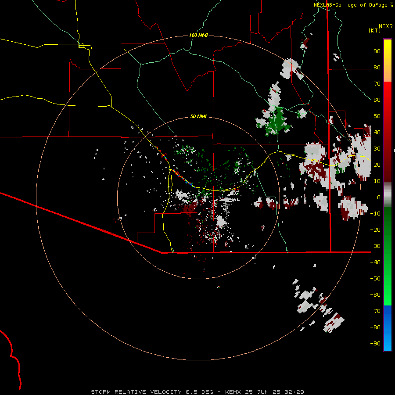Click the [KT] unit label

pos(375,30)
